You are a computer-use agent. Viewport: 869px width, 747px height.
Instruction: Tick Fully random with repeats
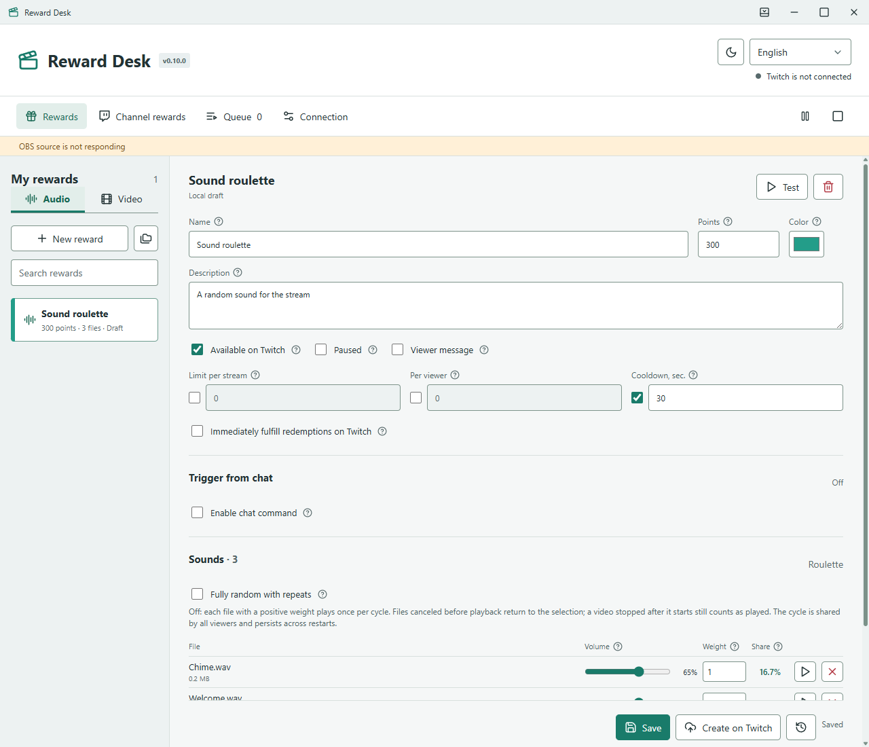(197, 594)
